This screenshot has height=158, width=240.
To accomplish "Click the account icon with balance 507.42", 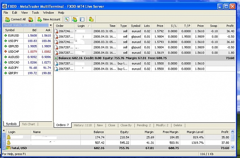I will (9, 143).
